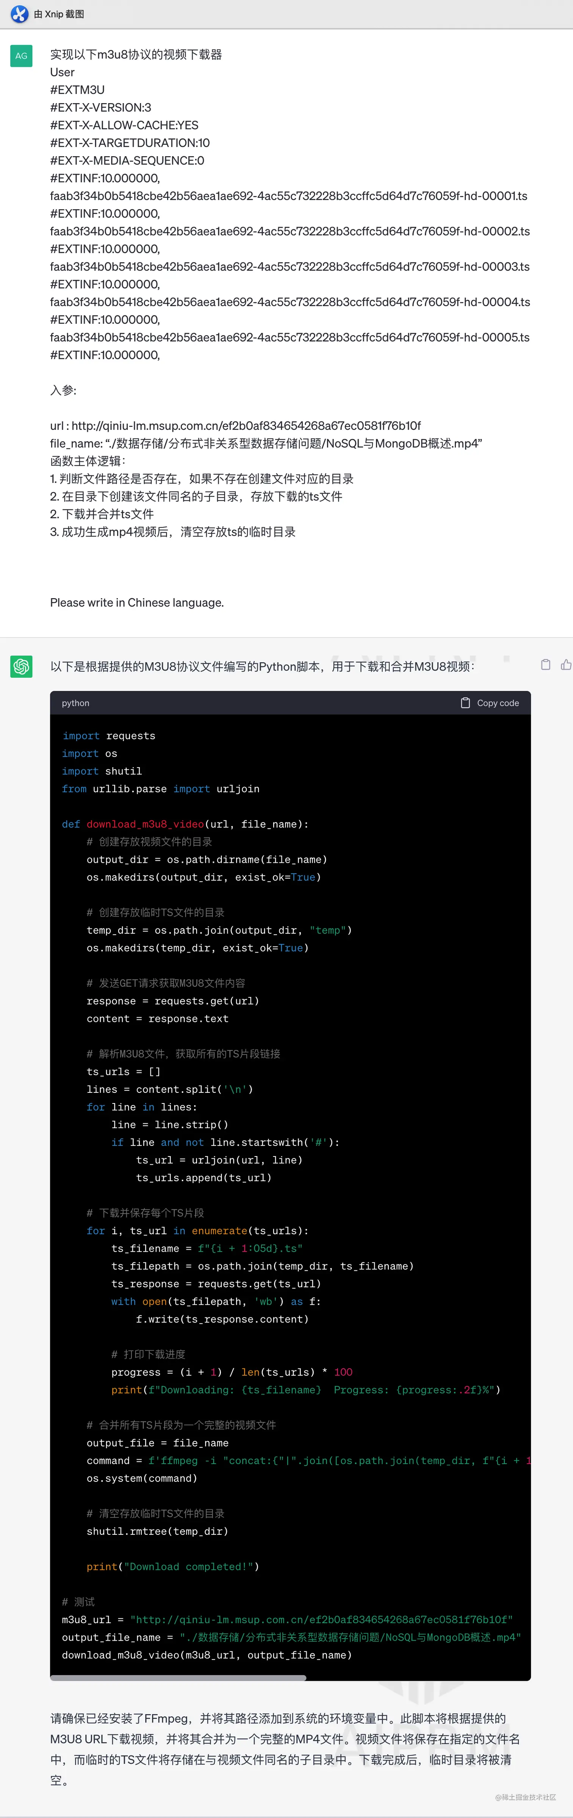Image resolution: width=573 pixels, height=1818 pixels.
Task: Click 'from urllib.parse import urljoin' line
Action: click(161, 788)
